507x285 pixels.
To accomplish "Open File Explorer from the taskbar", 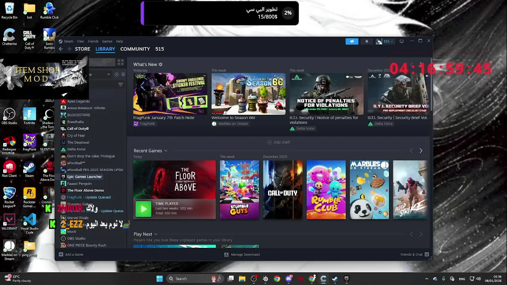I will (x=242, y=279).
